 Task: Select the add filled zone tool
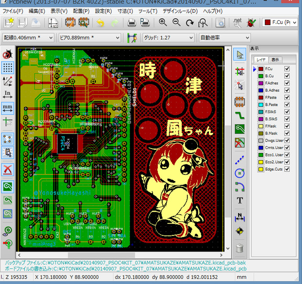point(240,129)
